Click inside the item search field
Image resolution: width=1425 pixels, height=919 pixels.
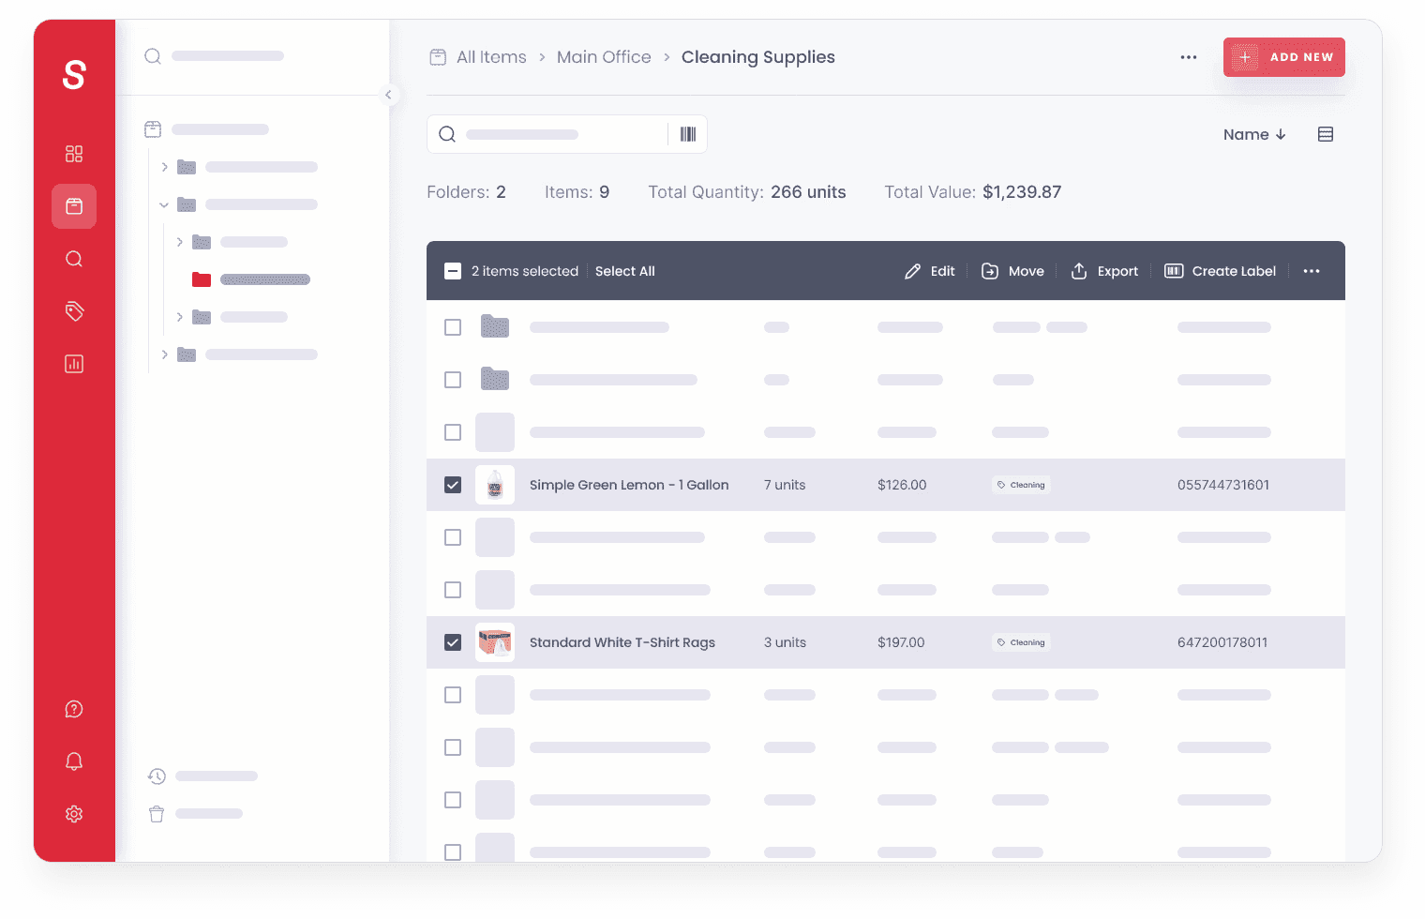click(553, 134)
